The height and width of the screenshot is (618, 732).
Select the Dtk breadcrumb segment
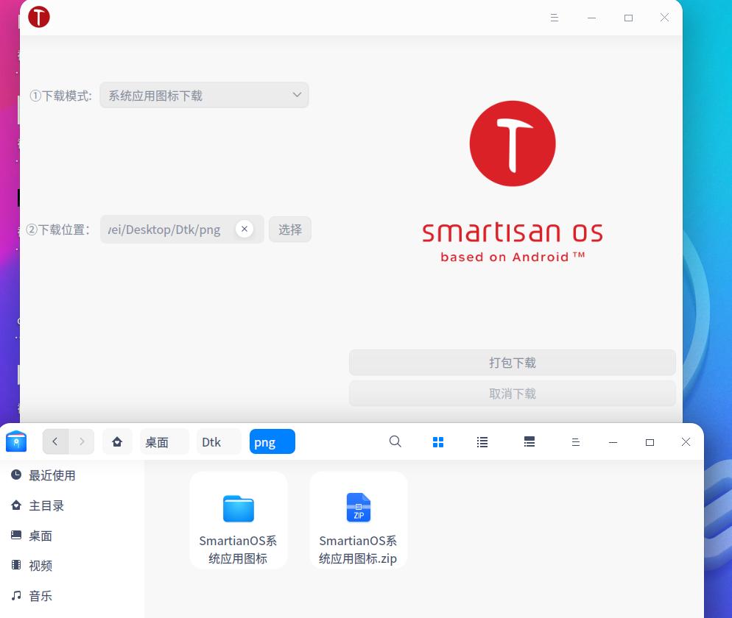pyautogui.click(x=219, y=441)
